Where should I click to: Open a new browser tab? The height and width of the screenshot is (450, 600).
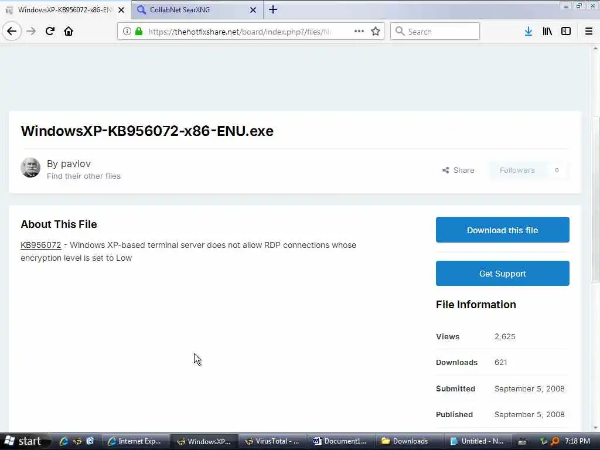point(273,9)
